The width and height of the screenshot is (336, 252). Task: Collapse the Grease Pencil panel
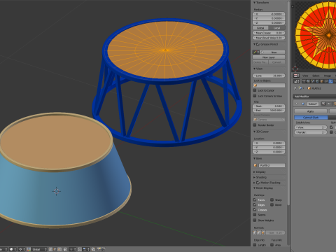click(255, 44)
